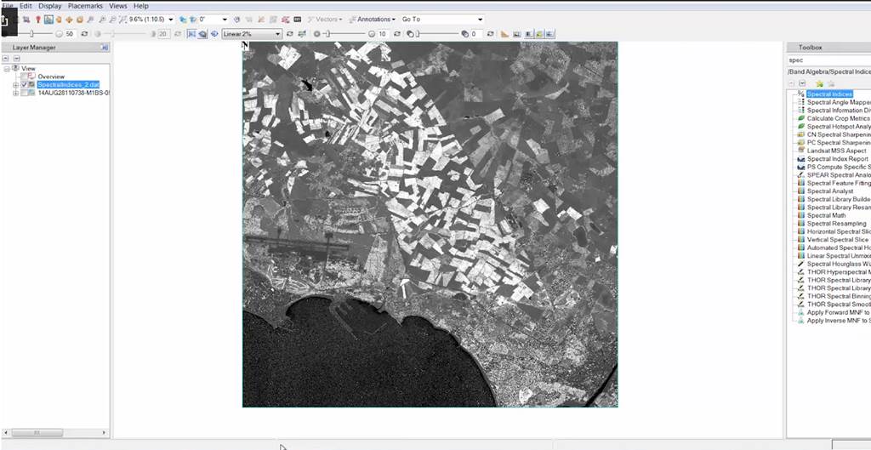Screen dimensions: 871x450
Task: Click the Zoom magnifier tool icon
Action: (x=89, y=20)
